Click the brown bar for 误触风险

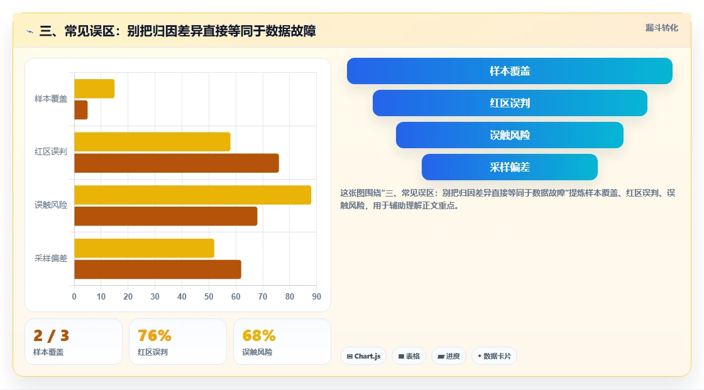coord(166,216)
